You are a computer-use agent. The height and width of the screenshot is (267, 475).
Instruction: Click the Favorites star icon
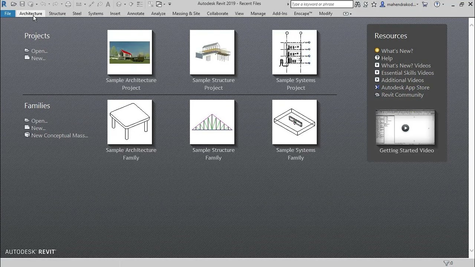(x=374, y=4)
